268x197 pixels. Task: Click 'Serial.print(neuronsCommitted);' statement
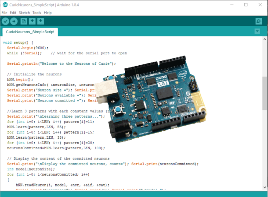[165, 164]
